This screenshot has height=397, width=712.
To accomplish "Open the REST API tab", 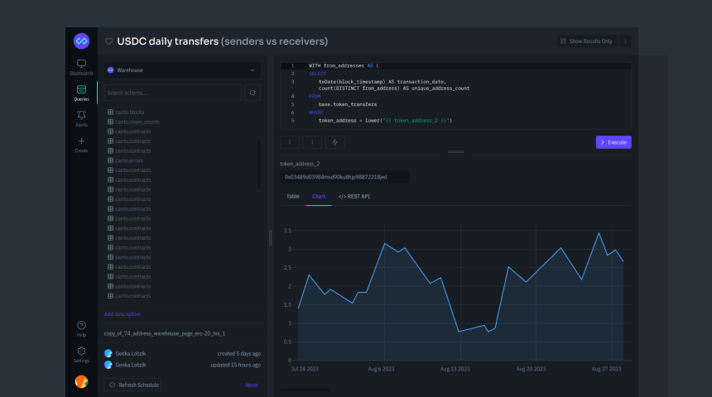I will (354, 197).
